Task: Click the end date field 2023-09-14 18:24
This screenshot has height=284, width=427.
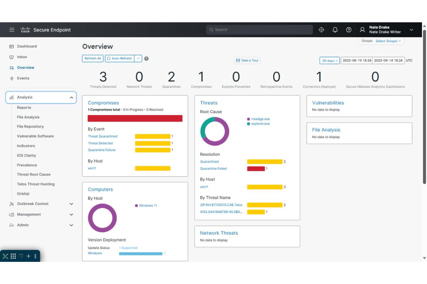Action: click(388, 60)
